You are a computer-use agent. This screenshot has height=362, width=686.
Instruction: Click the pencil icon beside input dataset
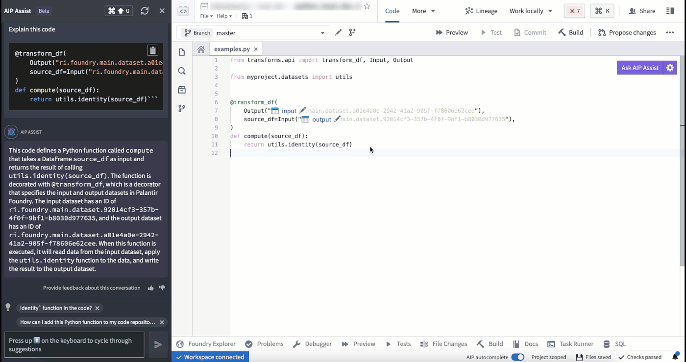point(303,111)
